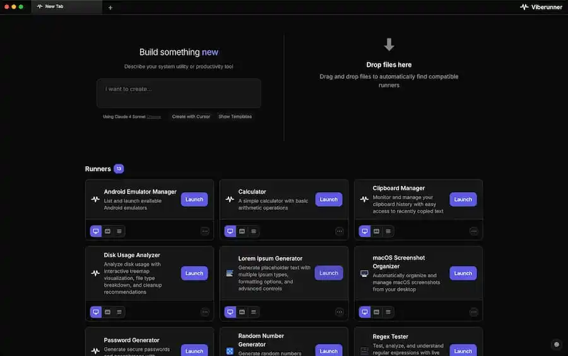The height and width of the screenshot is (356, 568).
Task: Select window view mode on macOS Screenshot Organizer card
Action: [377, 312]
